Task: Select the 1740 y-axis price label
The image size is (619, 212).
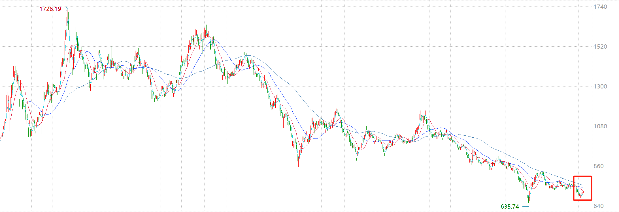Action: 600,7
